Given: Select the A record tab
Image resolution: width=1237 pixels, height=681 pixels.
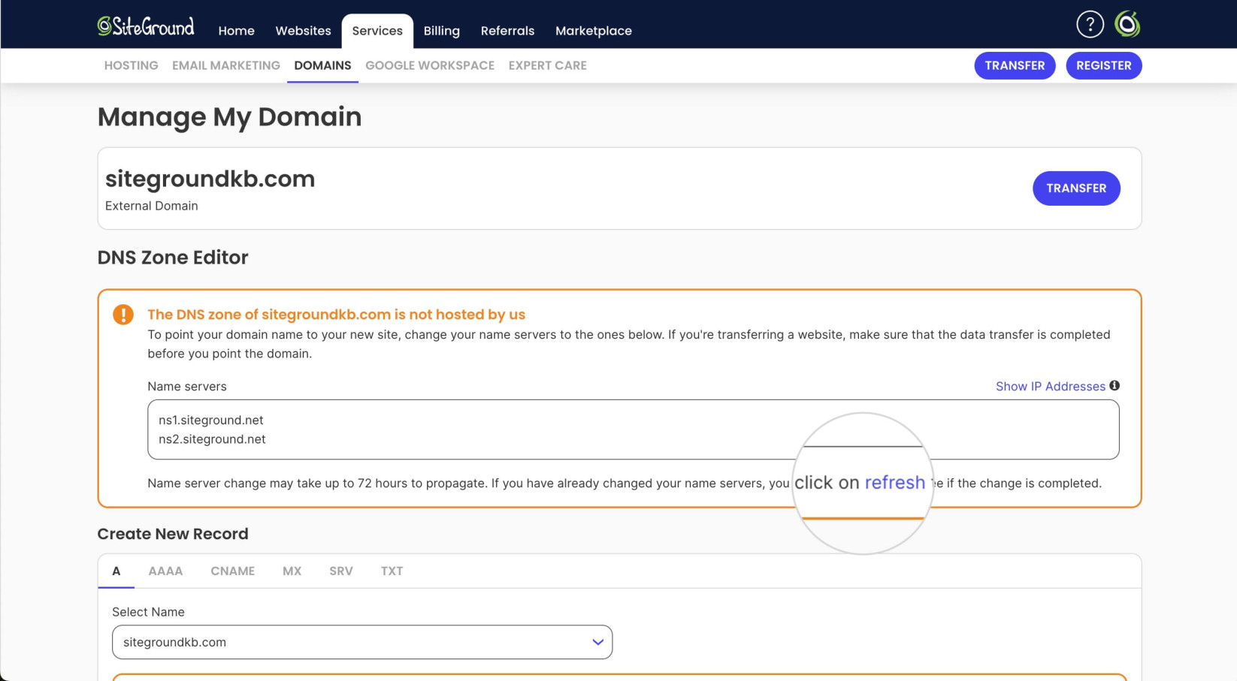Looking at the screenshot, I should tap(116, 571).
